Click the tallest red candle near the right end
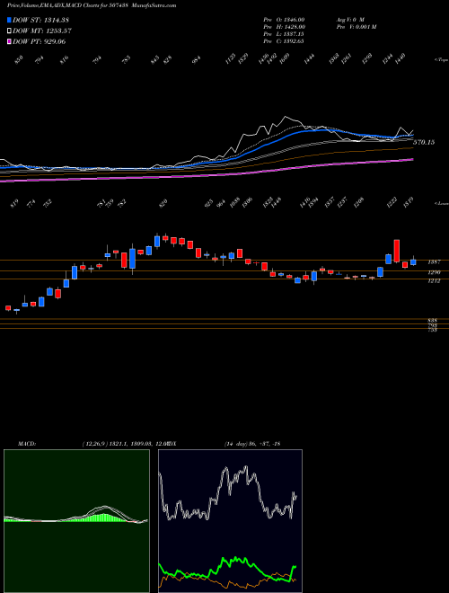 (396, 251)
